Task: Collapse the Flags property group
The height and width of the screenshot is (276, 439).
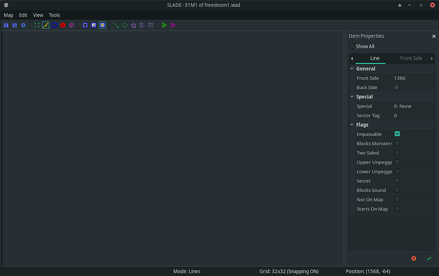Action: pos(351,125)
